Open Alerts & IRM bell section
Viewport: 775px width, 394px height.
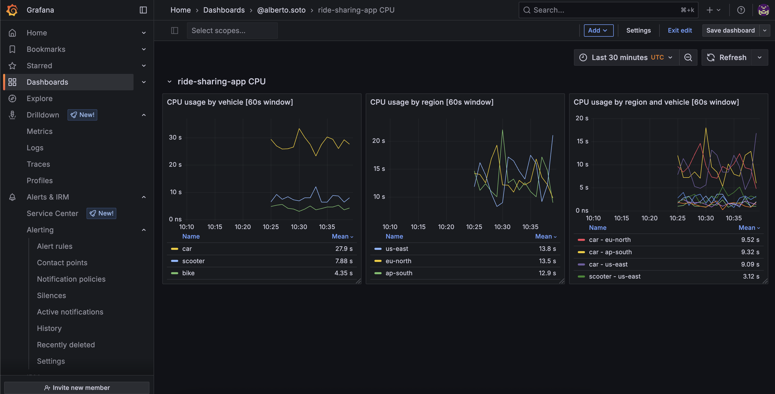48,197
